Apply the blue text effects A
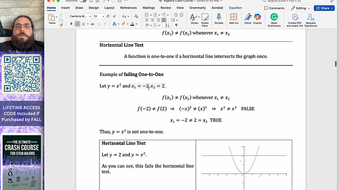 pyautogui.click(x=114, y=24)
